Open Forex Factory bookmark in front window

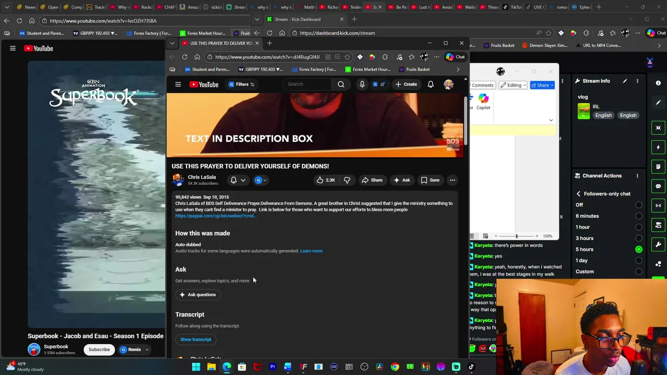point(314,69)
